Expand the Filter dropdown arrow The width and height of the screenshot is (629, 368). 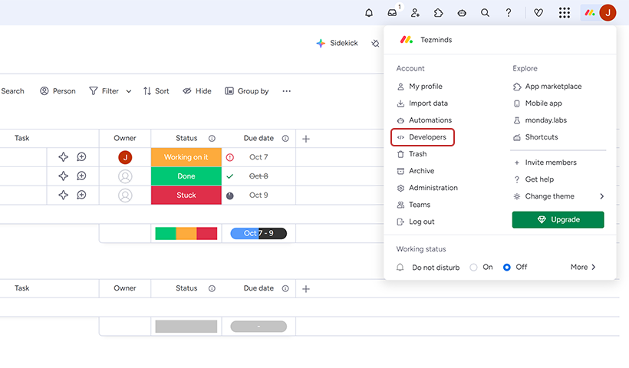(129, 91)
